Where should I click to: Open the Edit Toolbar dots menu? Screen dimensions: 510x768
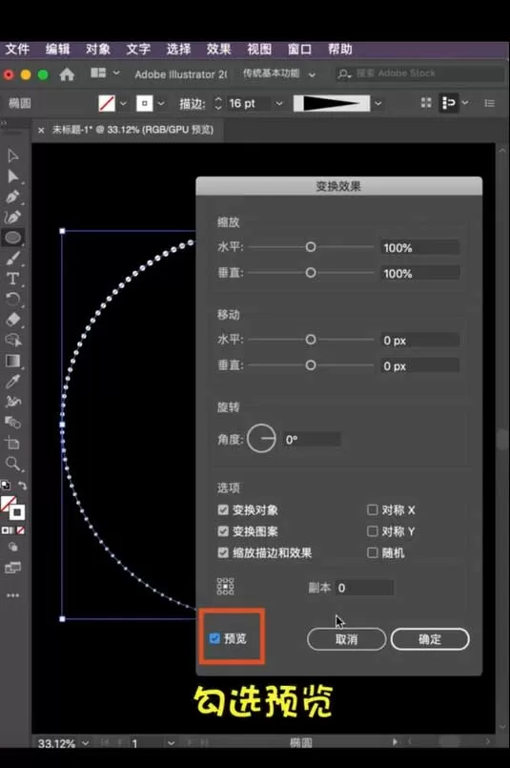[12, 595]
